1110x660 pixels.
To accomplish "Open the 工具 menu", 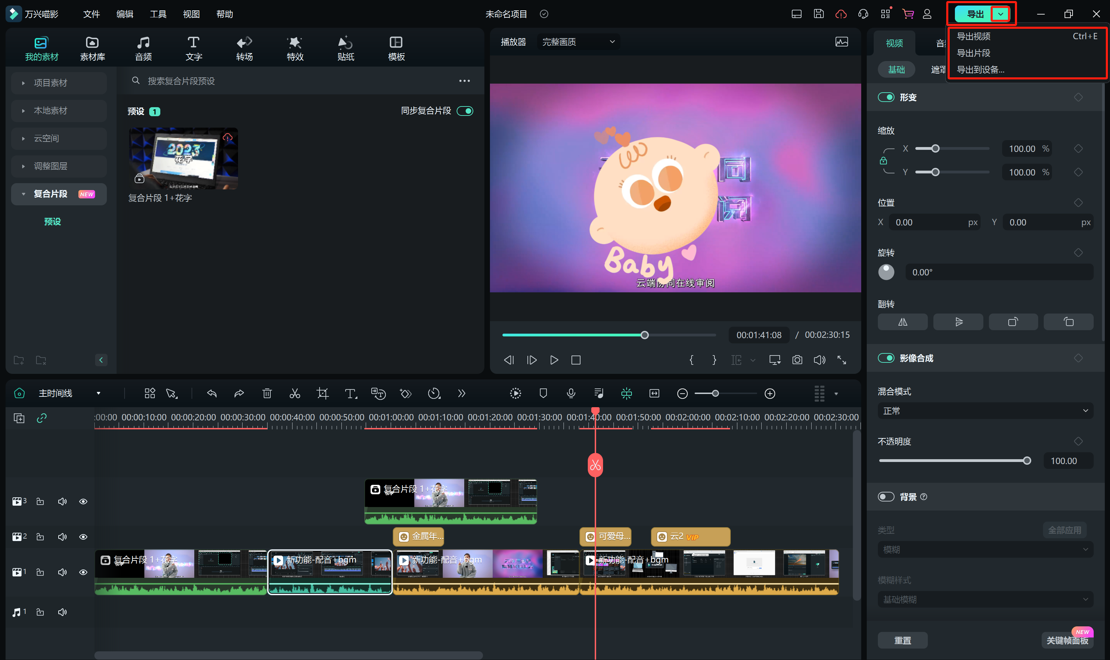I will tap(158, 14).
